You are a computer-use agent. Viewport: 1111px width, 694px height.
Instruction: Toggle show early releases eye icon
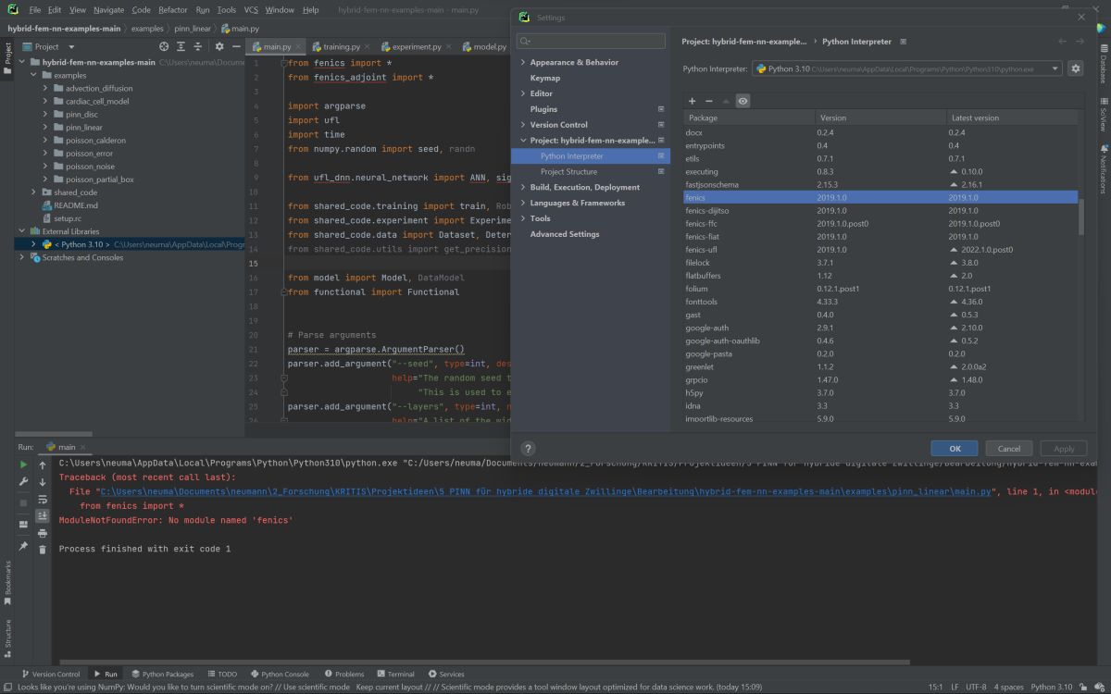click(x=743, y=101)
